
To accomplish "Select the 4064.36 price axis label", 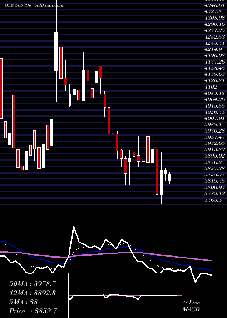I will [216, 99].
